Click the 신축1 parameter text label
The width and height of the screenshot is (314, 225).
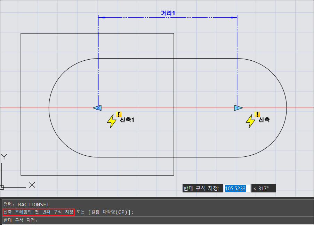point(127,120)
